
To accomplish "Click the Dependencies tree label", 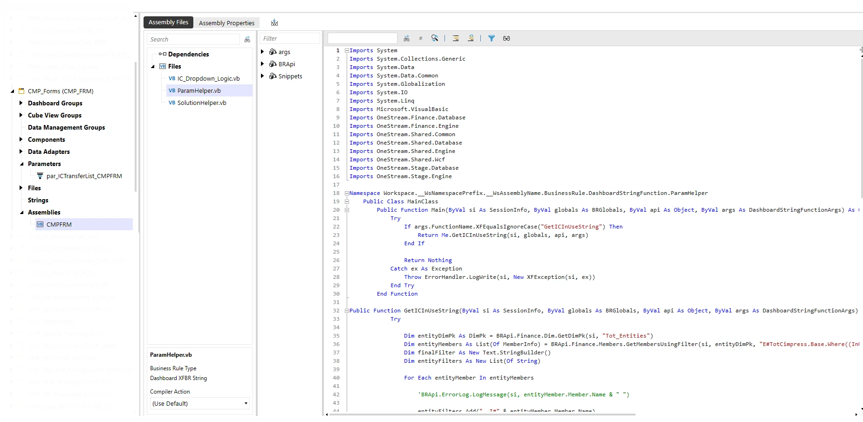I will (x=188, y=54).
